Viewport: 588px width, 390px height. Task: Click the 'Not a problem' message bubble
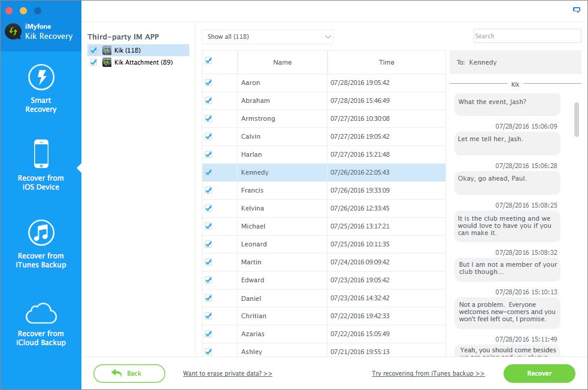[507, 312]
